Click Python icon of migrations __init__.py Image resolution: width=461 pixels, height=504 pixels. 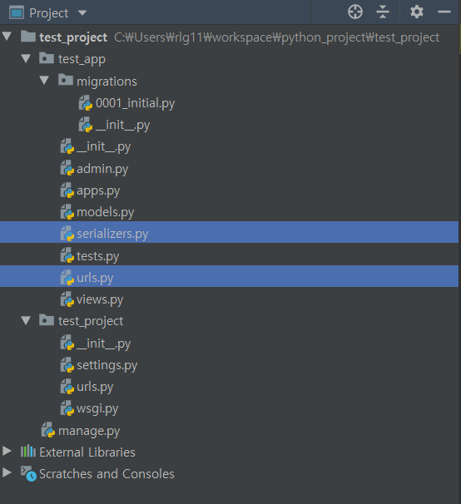pos(86,125)
